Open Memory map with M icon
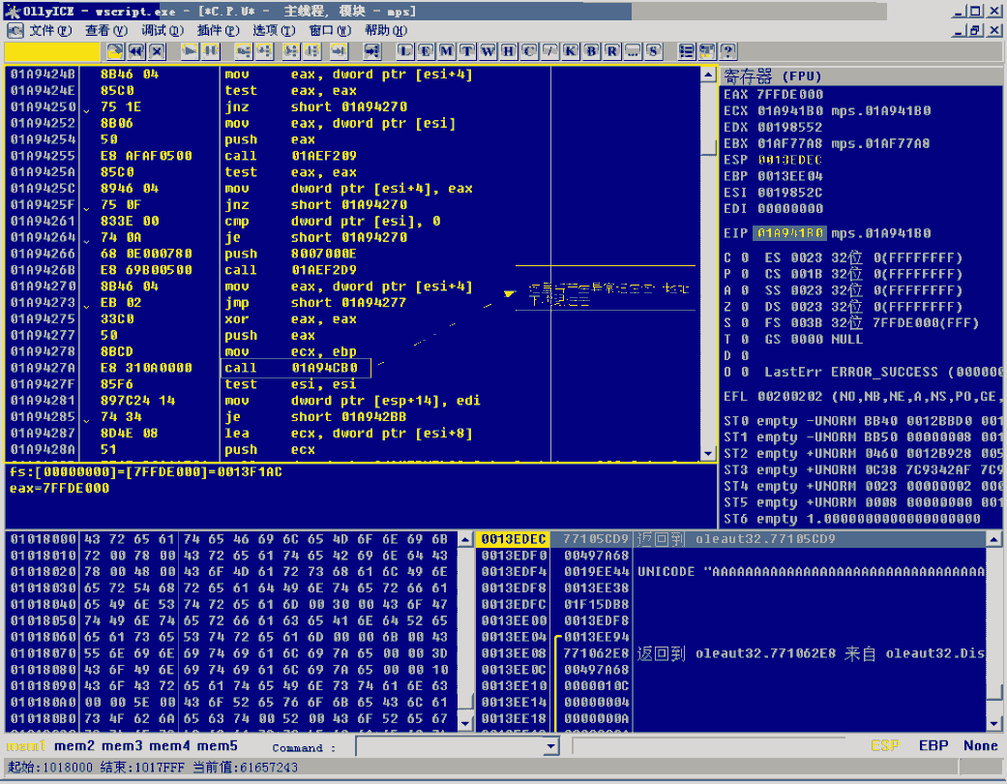1007x784 pixels. point(446,51)
